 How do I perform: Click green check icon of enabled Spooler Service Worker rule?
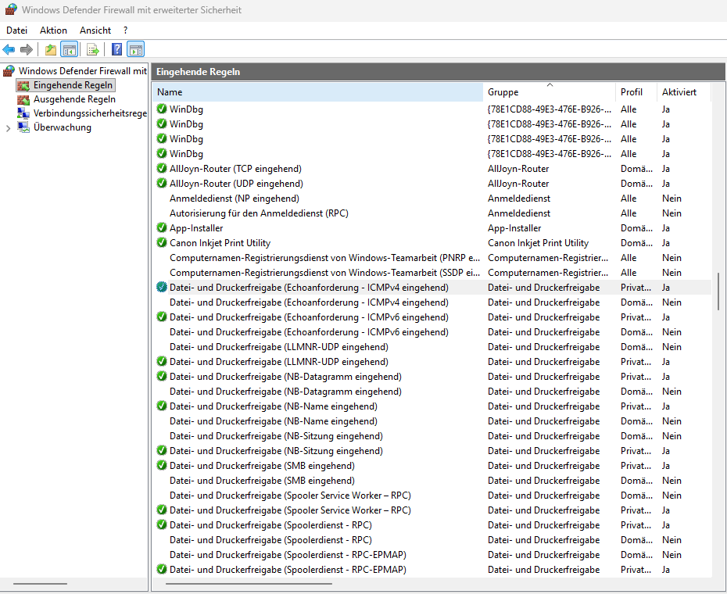161,510
